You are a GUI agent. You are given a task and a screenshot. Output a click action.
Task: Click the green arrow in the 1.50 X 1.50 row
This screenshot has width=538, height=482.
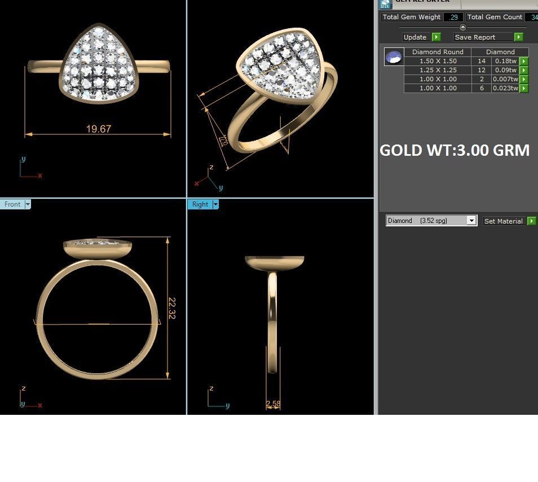pos(523,61)
